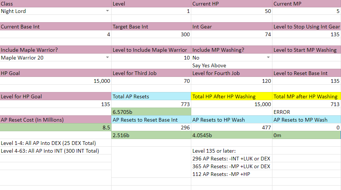The image size is (341, 190).
Task: Select the yellow Total HP After HP Washing header
Action: (x=232, y=96)
